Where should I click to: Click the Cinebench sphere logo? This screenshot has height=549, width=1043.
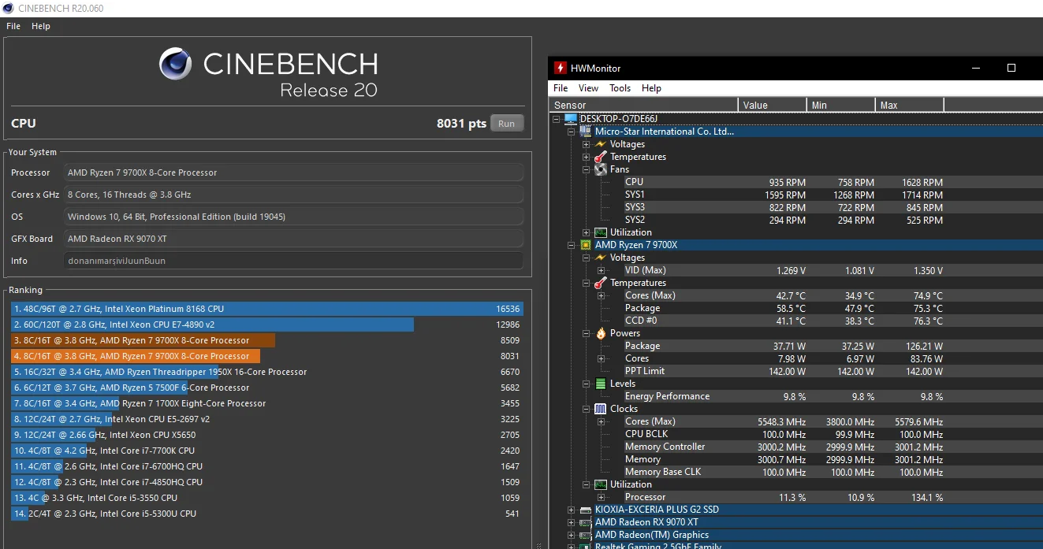[x=176, y=64]
